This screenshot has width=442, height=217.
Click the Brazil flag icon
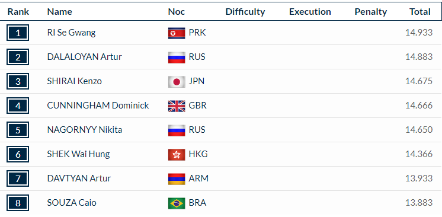pos(177,203)
